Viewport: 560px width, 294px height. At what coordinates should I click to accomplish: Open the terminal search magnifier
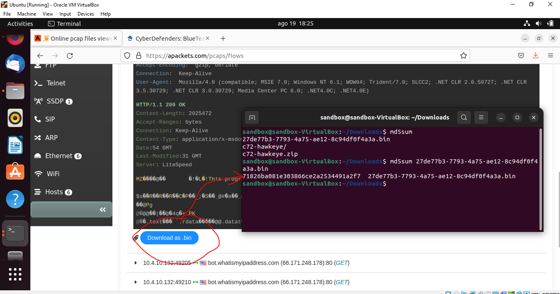464,117
